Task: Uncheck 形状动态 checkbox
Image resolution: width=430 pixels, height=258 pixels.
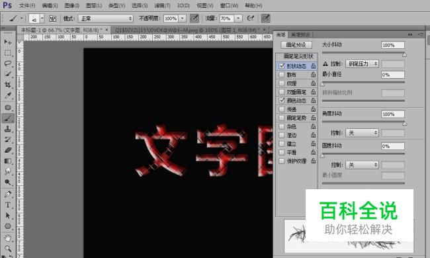Action: click(x=282, y=66)
